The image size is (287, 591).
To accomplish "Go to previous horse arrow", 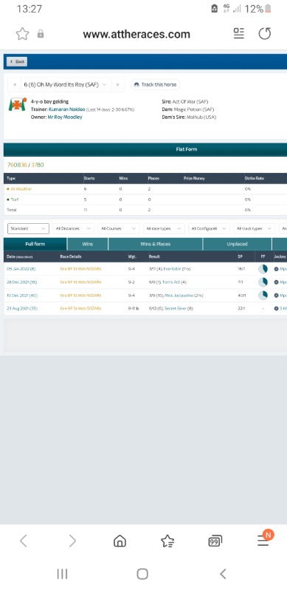I will [x=14, y=85].
